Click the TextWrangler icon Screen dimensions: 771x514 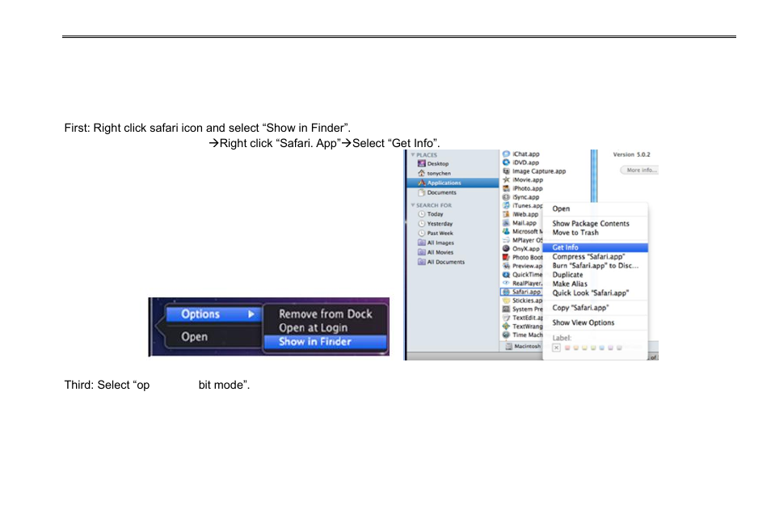506,327
